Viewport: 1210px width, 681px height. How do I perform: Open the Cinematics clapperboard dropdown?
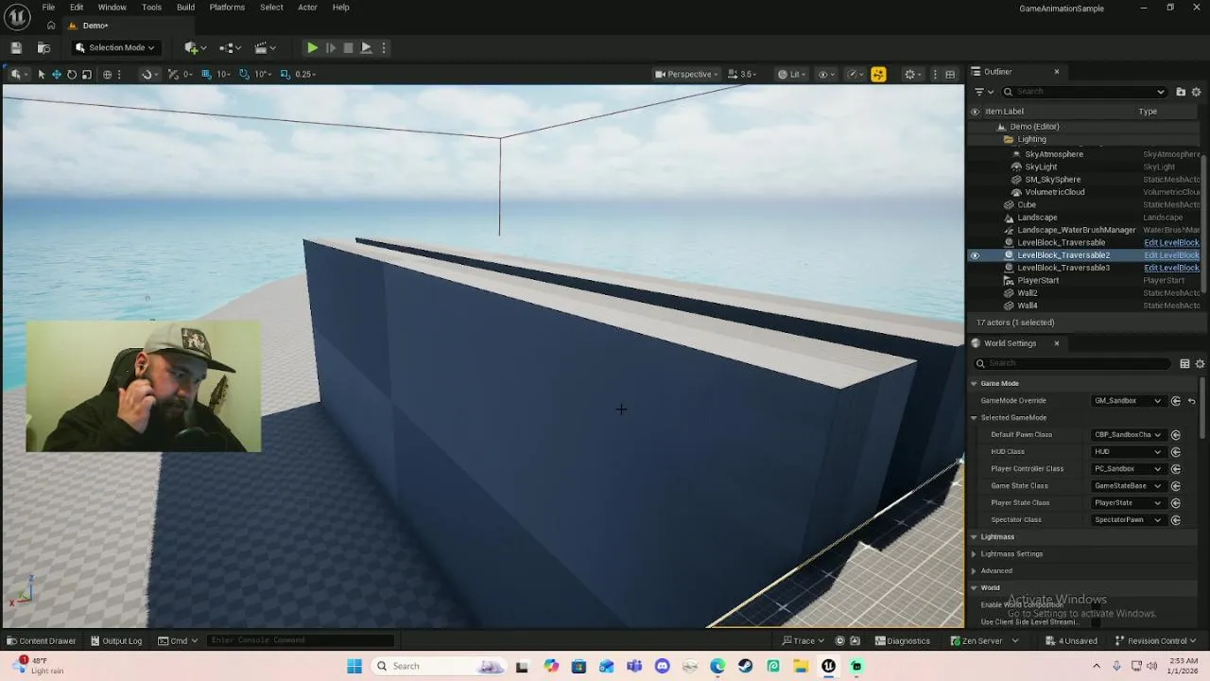[266, 47]
